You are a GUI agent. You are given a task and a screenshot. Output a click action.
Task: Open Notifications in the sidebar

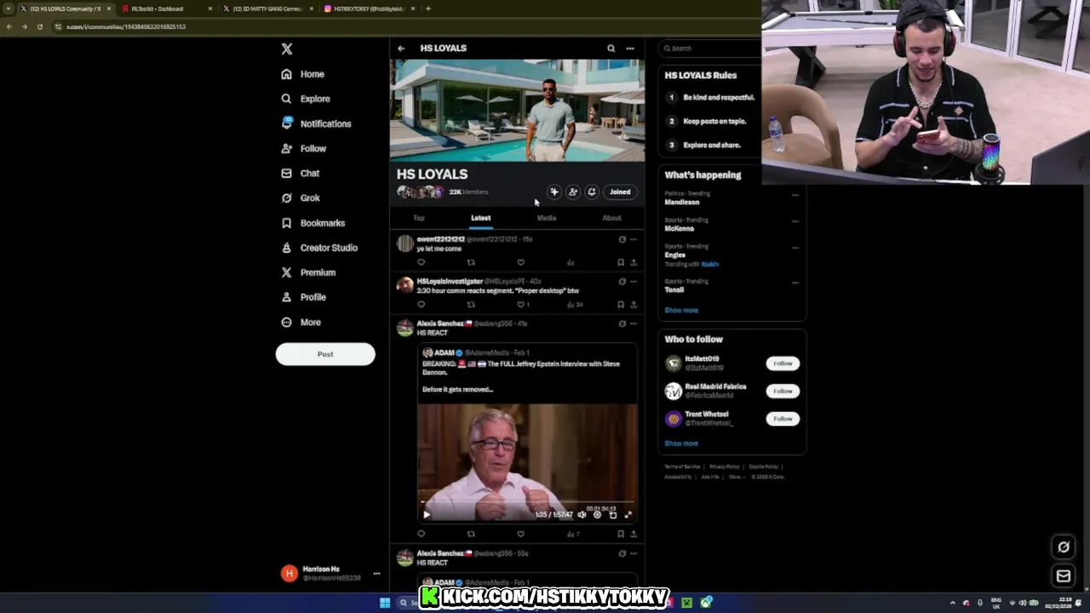point(316,123)
